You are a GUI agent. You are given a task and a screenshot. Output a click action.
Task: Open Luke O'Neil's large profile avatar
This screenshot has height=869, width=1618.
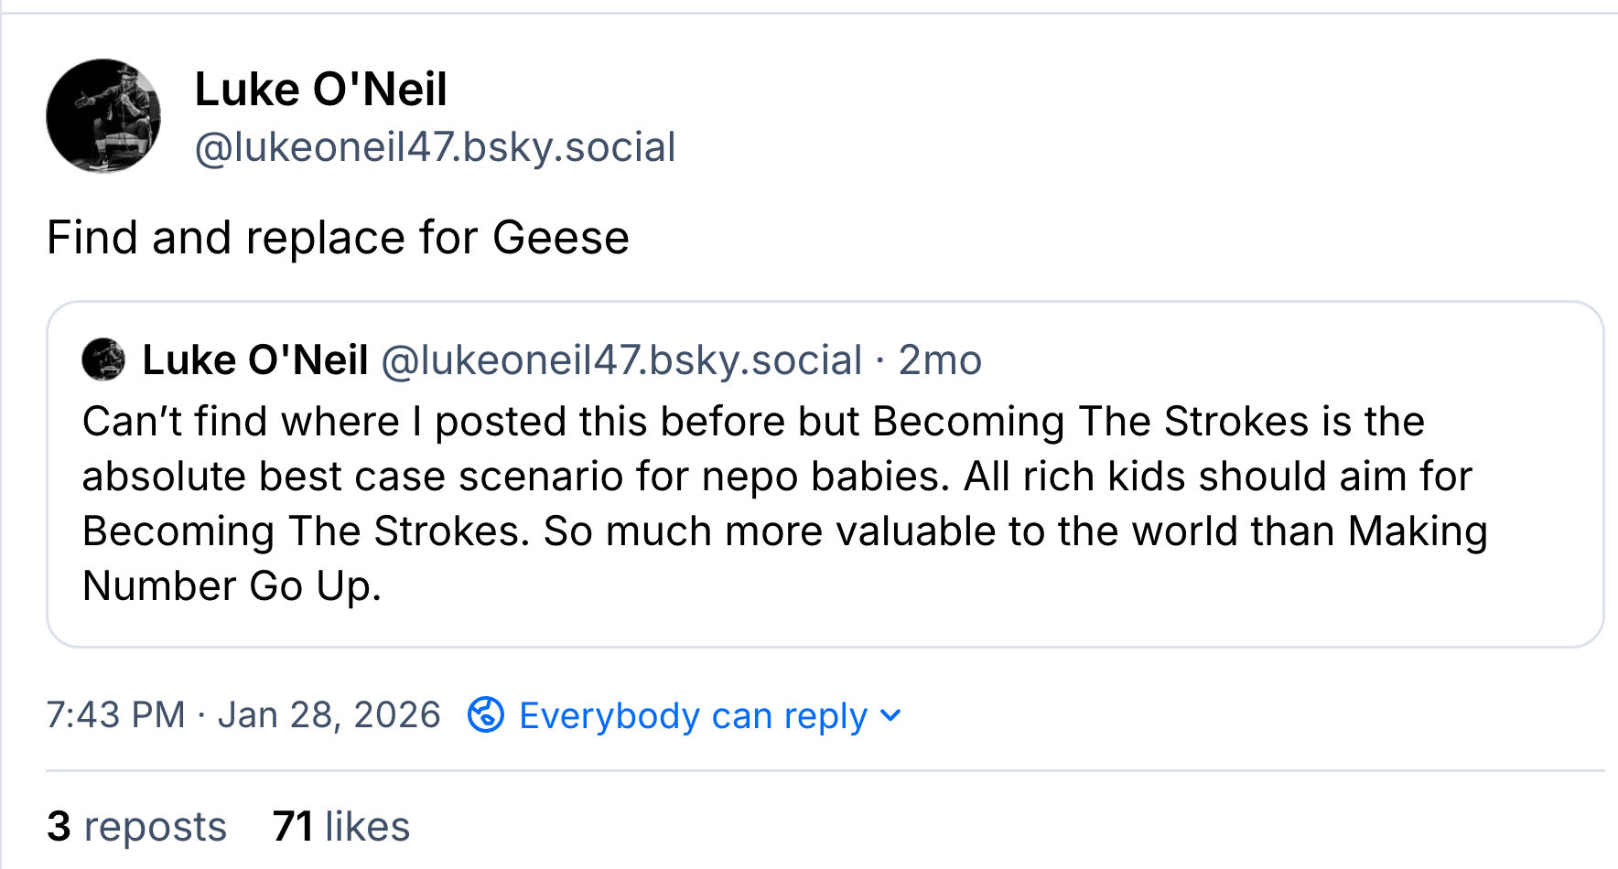point(103,116)
